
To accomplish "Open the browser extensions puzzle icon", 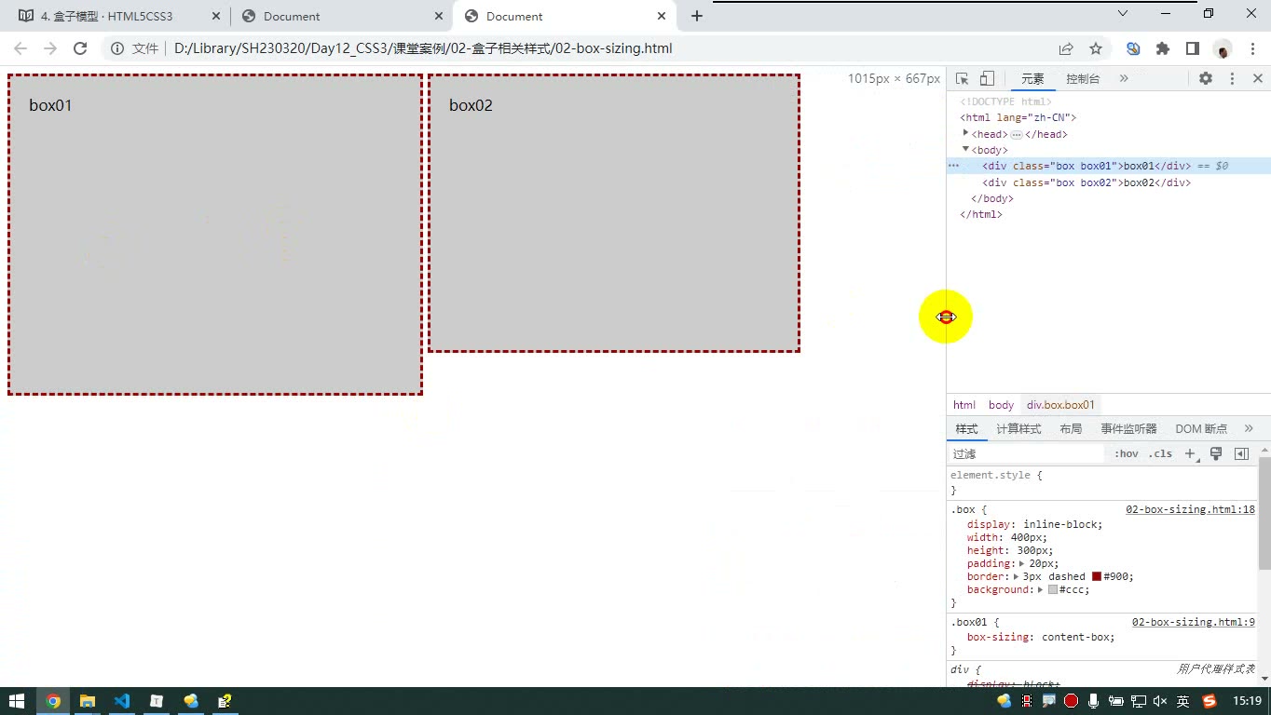I will pyautogui.click(x=1163, y=48).
